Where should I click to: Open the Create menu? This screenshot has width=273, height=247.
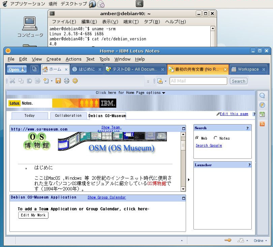pyautogui.click(x=54, y=59)
